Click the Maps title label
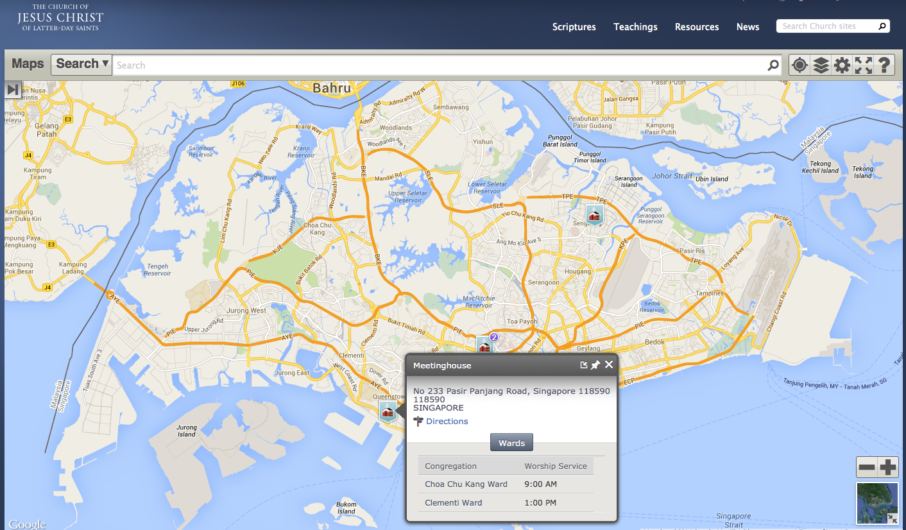This screenshot has width=906, height=530. tap(28, 64)
